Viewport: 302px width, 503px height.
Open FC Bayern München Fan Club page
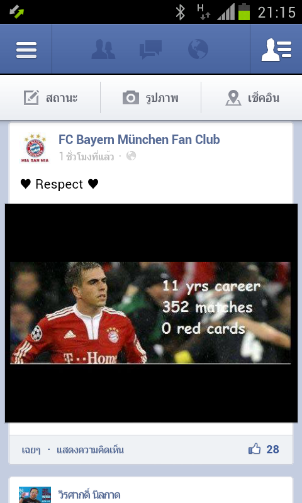pos(139,140)
